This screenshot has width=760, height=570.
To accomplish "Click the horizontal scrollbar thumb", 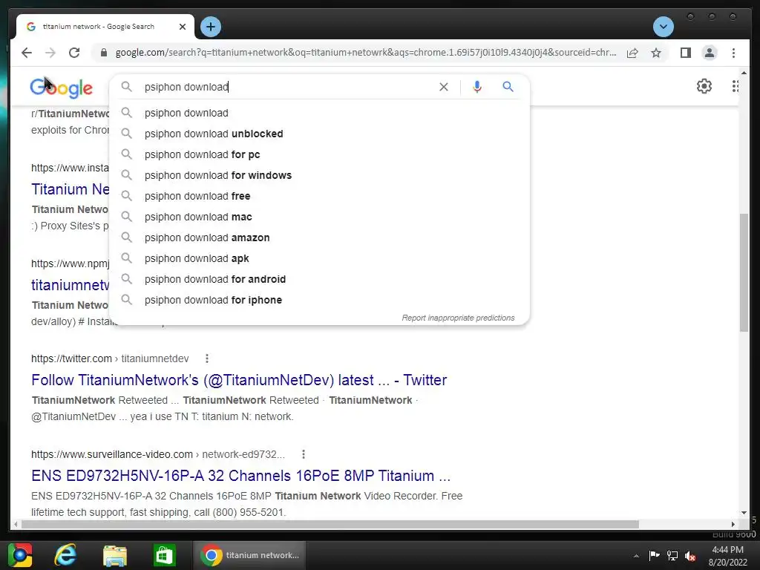I will [330, 525].
